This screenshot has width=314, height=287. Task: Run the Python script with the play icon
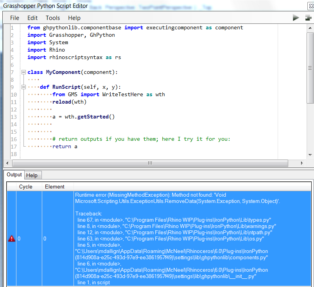pos(296,17)
